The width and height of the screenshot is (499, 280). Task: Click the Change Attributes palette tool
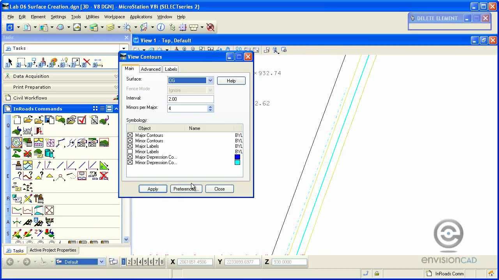(54, 62)
